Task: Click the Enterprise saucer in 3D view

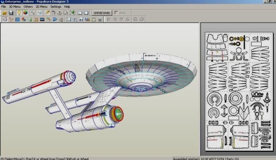Action: [x=141, y=75]
